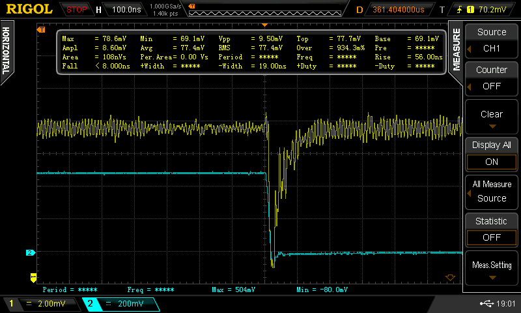Open the HORIZONTAL side tab
Screen dimensions: 521x313
(x=6, y=52)
